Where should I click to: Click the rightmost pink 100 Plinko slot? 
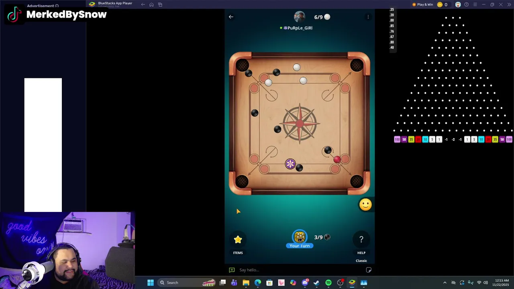point(509,139)
